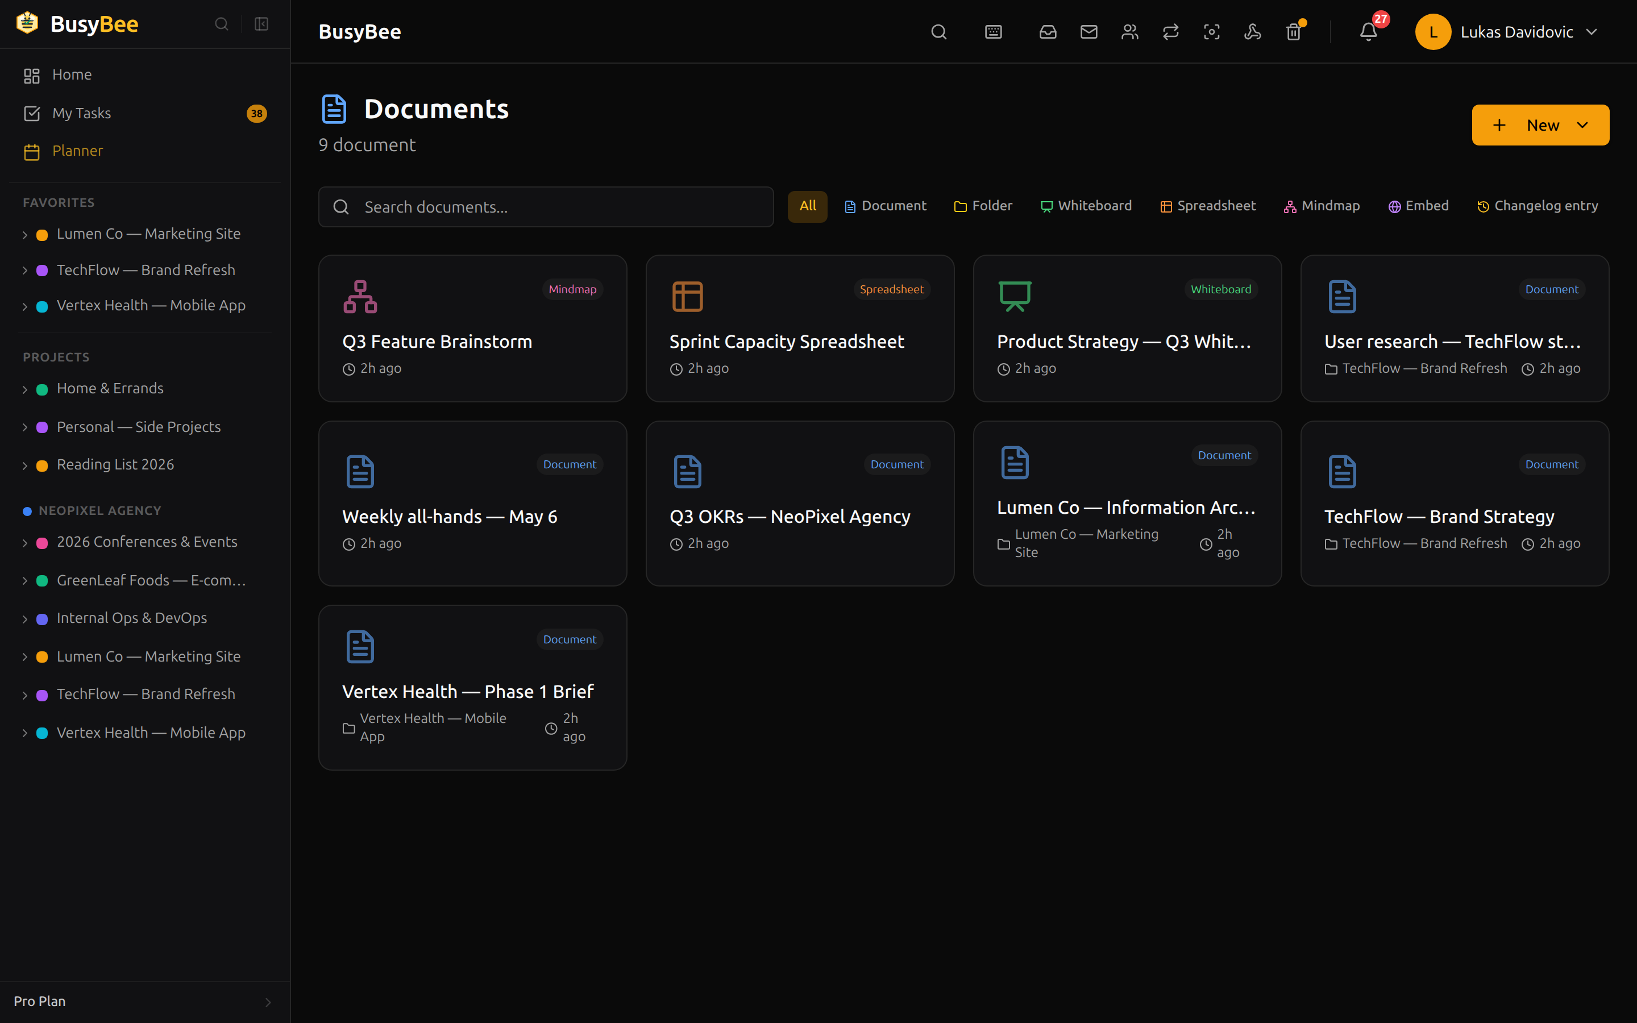Open Weekly all-hands — May 6 card

472,504
